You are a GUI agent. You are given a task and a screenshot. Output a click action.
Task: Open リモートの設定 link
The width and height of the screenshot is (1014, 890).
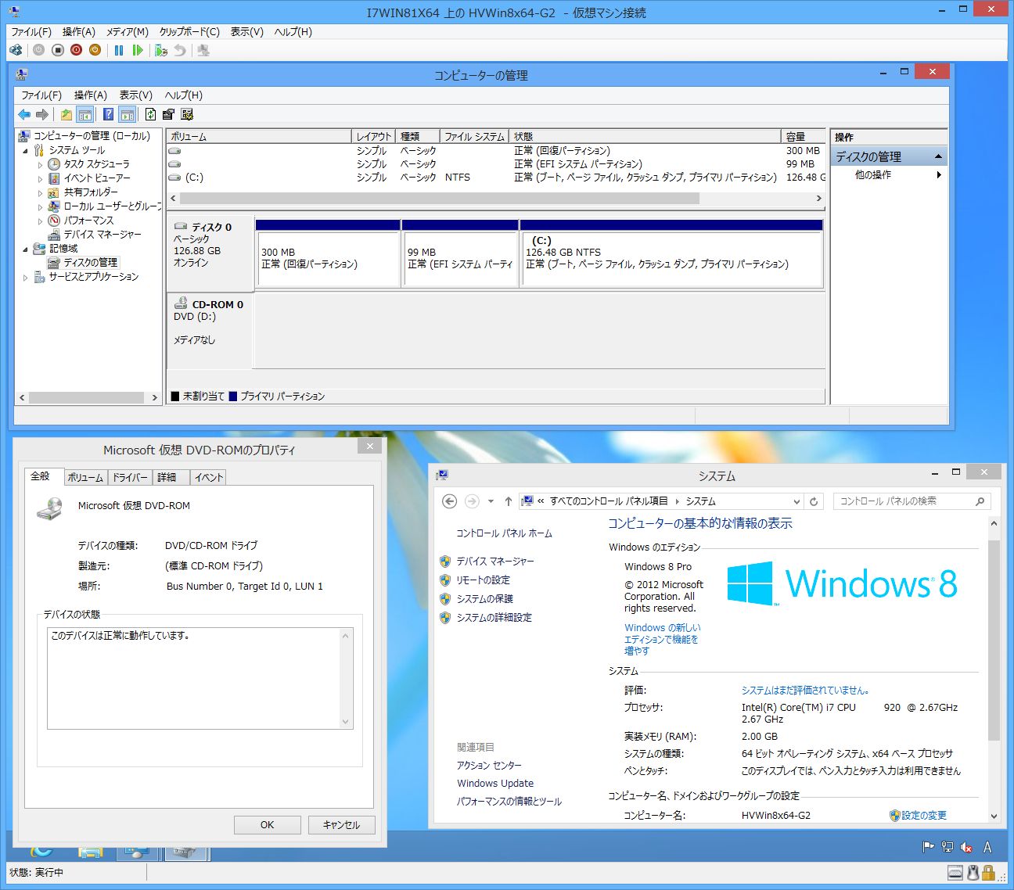[x=483, y=580]
